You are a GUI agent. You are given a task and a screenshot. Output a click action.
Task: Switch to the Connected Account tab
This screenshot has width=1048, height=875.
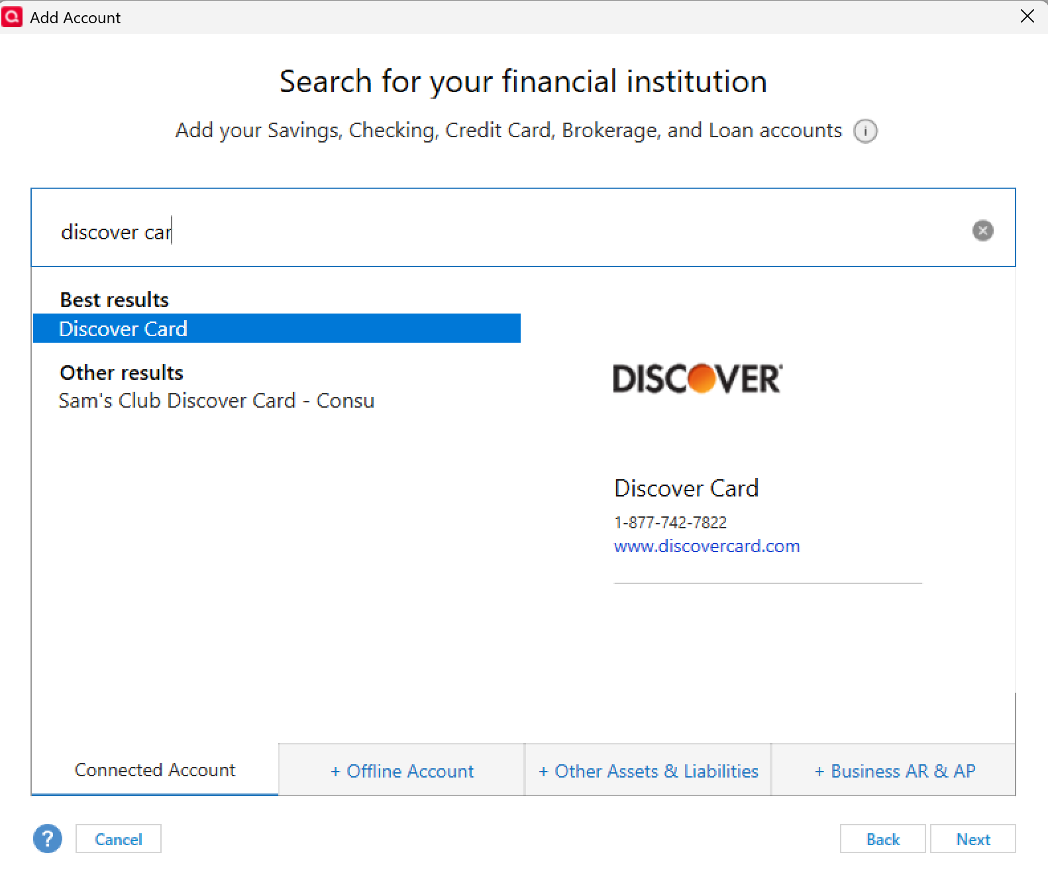155,770
